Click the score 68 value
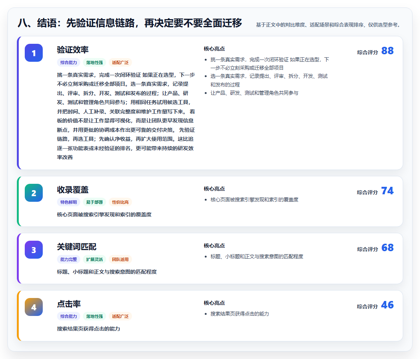The image size is (420, 359). pos(387,247)
